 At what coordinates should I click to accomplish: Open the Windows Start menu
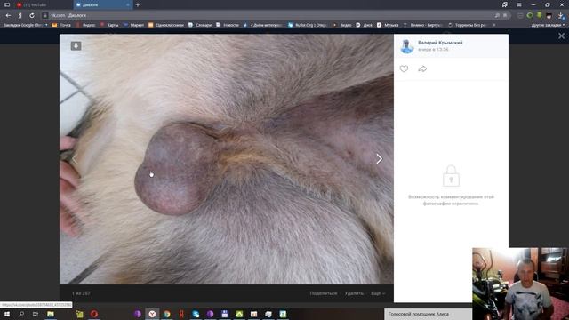6,314
